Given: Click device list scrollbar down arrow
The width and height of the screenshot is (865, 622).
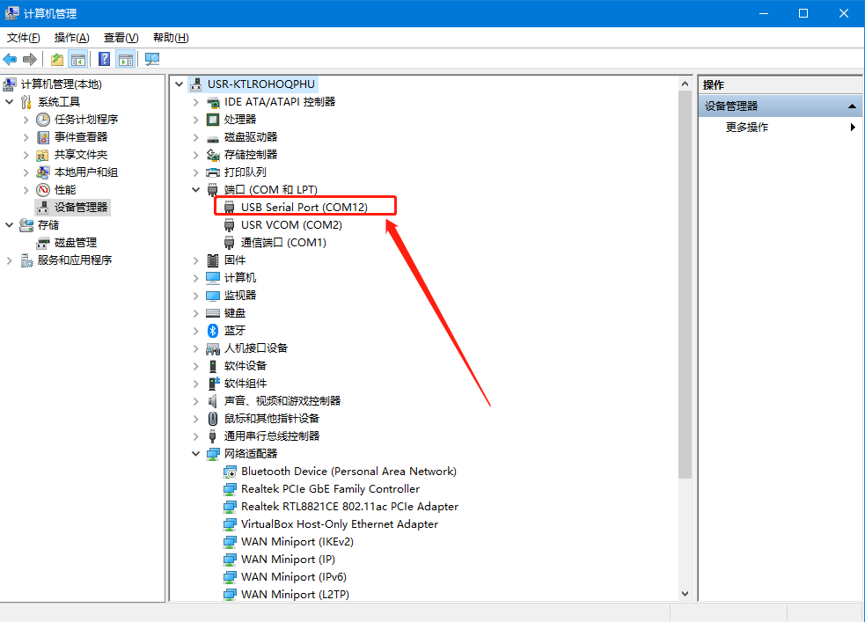Looking at the screenshot, I should coord(685,593).
